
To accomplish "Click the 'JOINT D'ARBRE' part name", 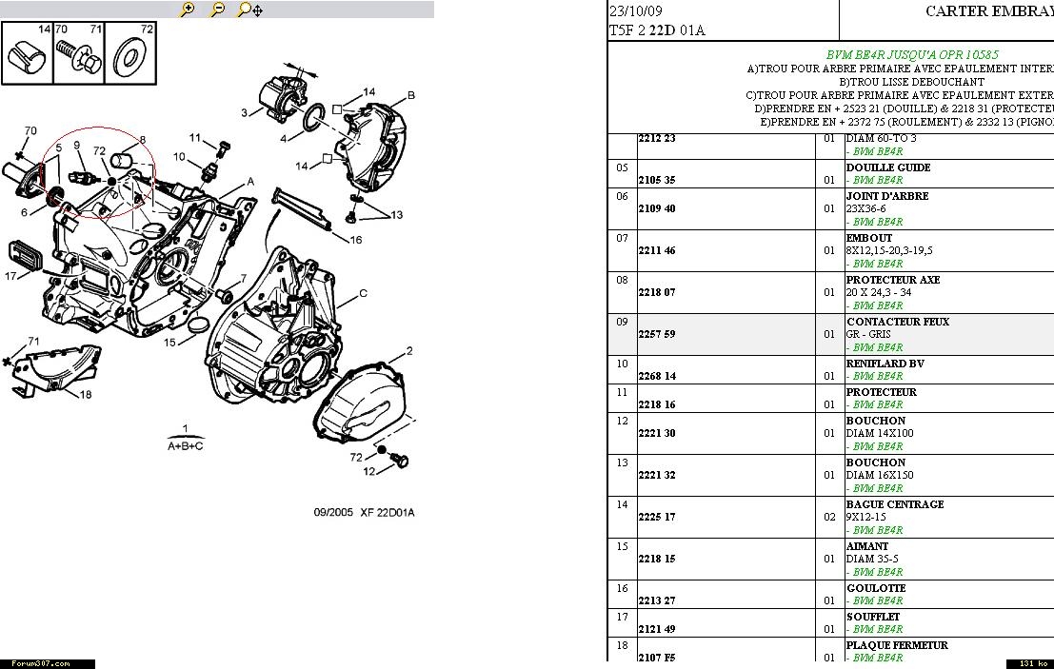I will tap(887, 196).
